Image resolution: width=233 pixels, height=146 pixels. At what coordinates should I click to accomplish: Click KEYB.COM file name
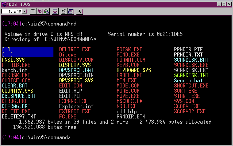[128, 65]
